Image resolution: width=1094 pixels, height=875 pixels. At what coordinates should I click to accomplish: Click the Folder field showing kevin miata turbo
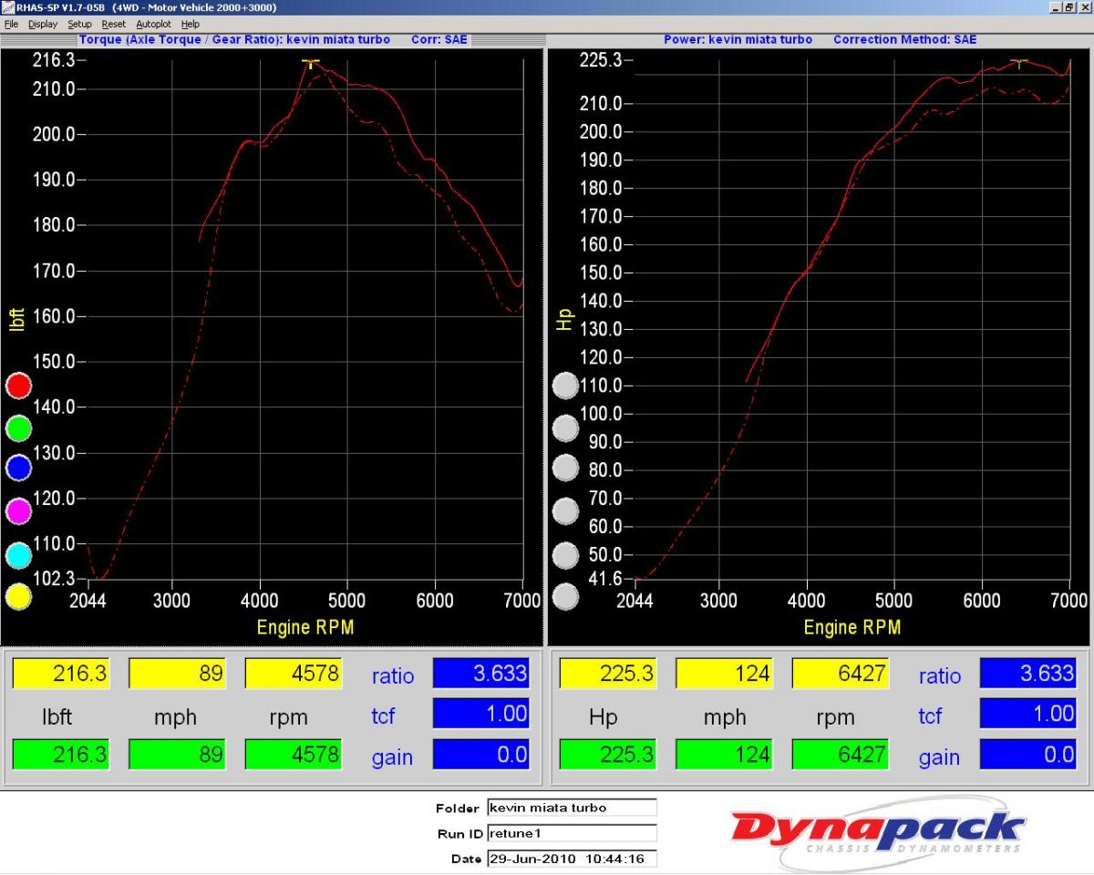point(572,808)
